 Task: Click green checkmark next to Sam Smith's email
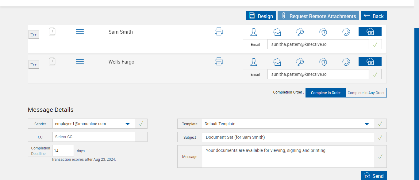tap(375, 44)
